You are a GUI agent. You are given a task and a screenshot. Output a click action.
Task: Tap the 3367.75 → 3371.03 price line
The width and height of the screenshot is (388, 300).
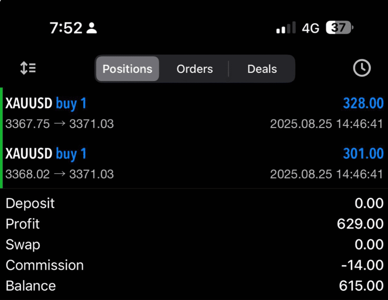pos(59,123)
